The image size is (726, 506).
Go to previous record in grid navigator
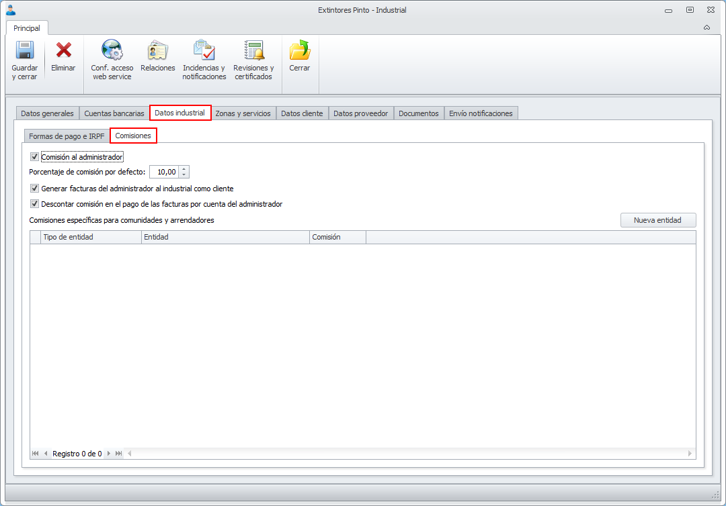[46, 454]
